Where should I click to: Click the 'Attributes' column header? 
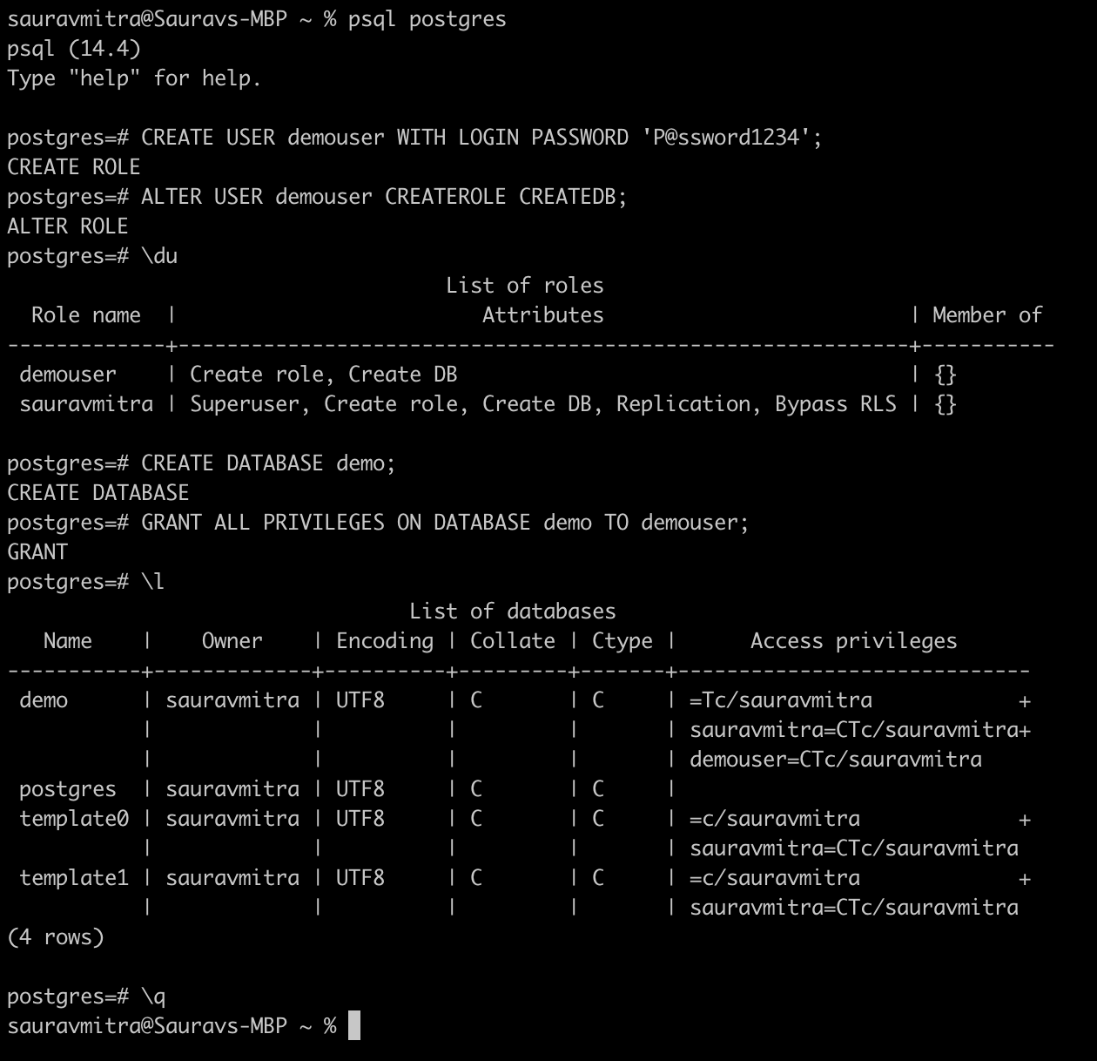(542, 315)
